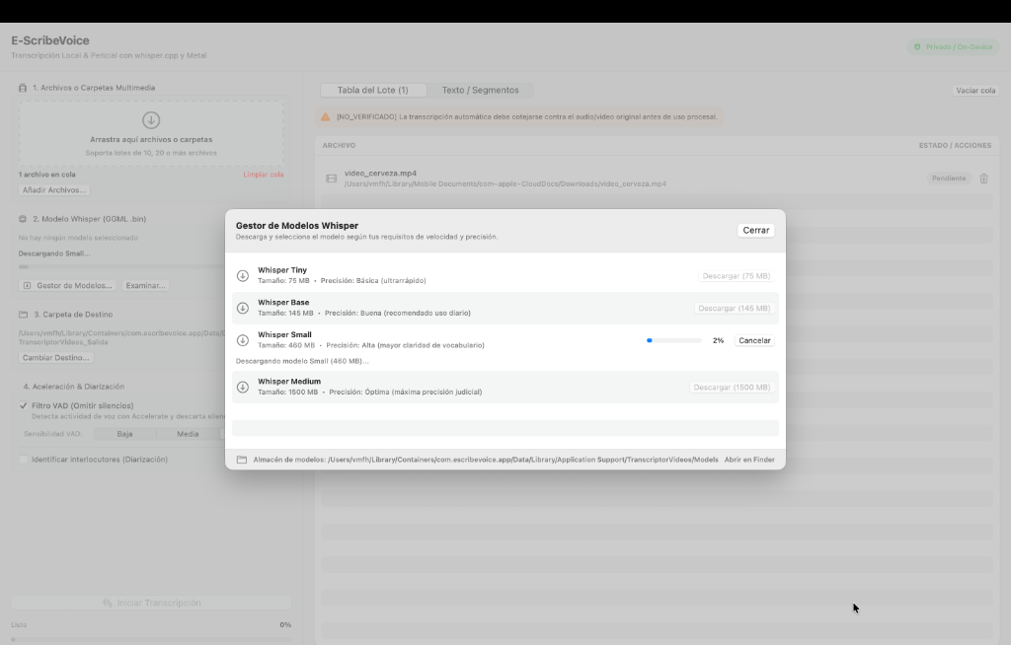1011x645 pixels.
Task: Click the download icon beside Whisper Small
Action: tap(243, 340)
